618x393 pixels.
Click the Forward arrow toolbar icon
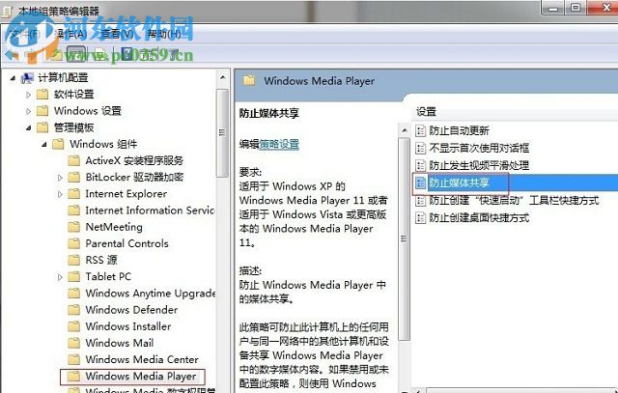pyautogui.click(x=31, y=54)
